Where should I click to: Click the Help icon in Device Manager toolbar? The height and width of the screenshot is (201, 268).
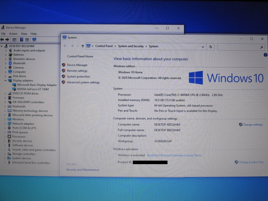(21, 40)
